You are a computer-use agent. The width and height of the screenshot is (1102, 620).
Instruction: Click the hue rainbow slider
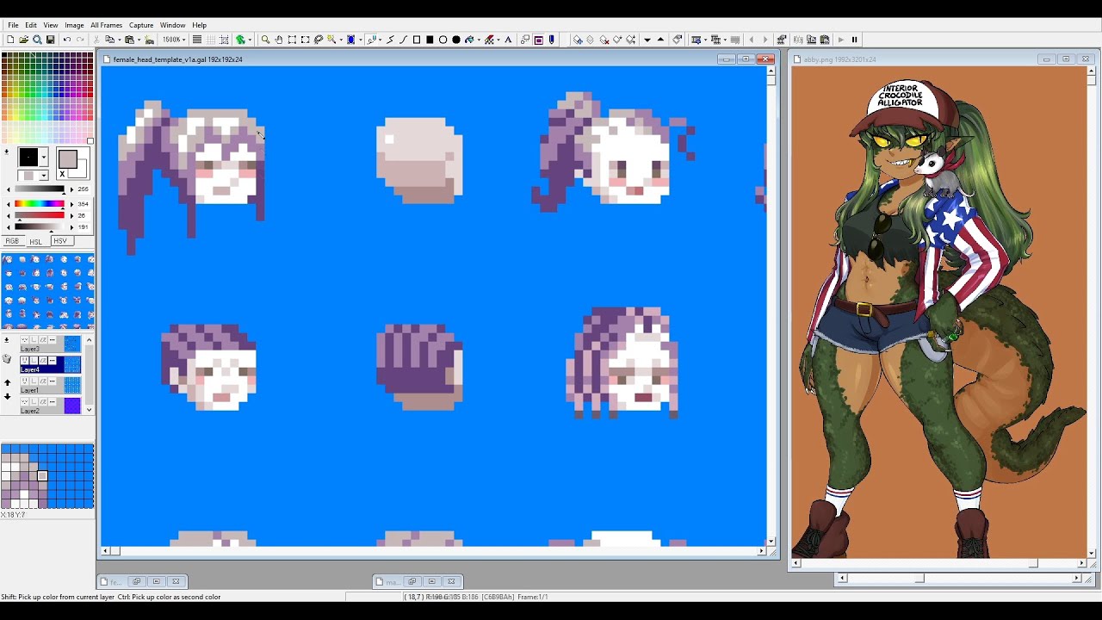pyautogui.click(x=40, y=204)
